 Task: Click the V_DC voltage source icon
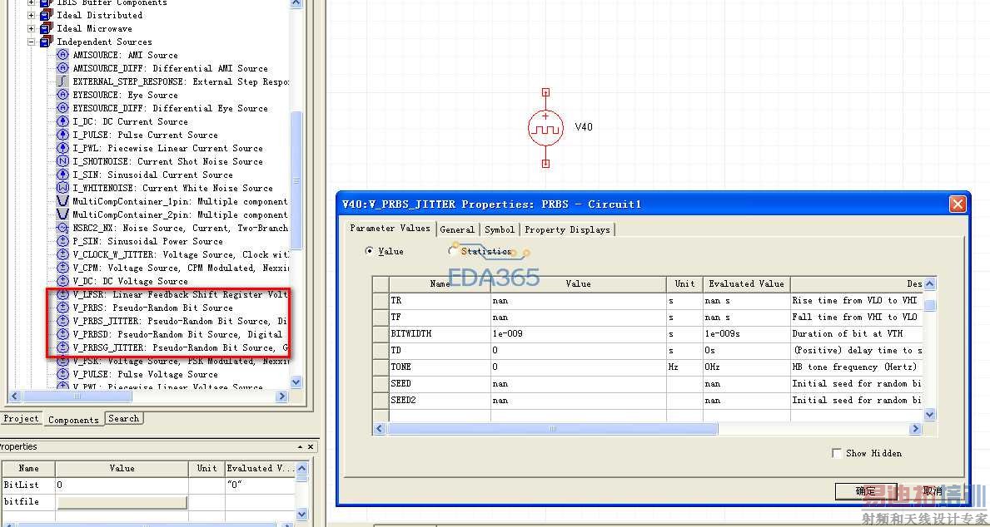(62, 280)
